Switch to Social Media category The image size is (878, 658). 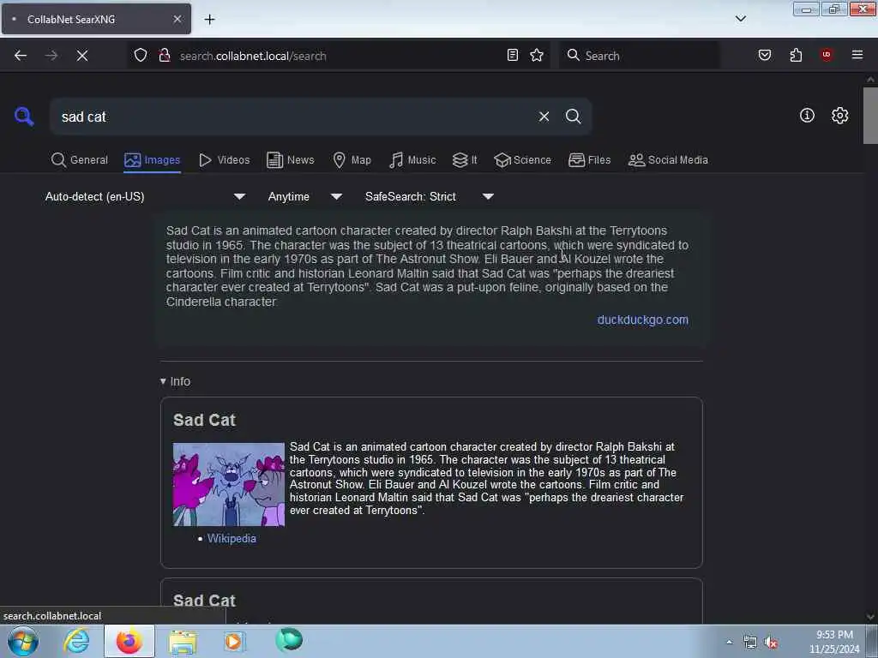click(668, 160)
